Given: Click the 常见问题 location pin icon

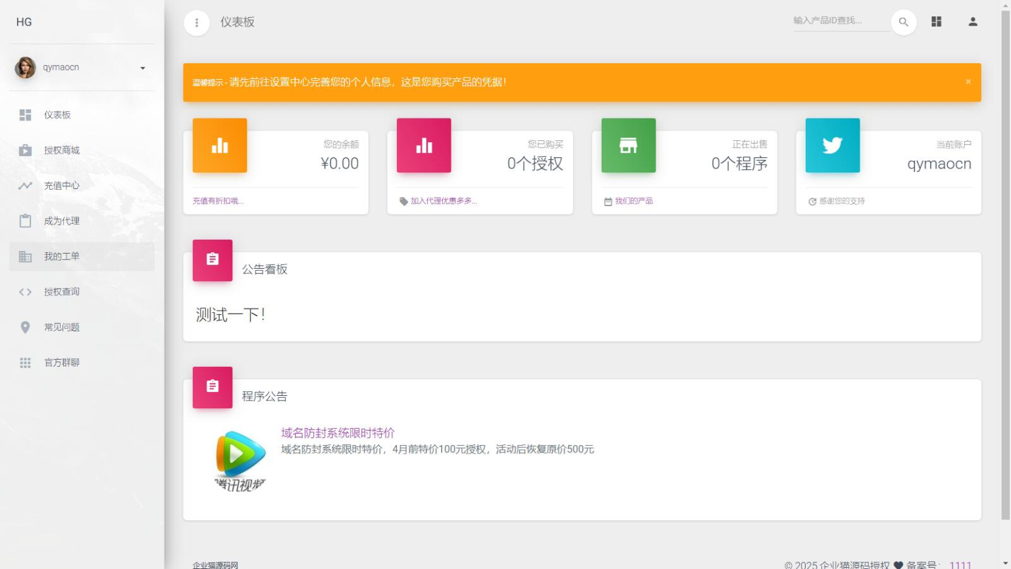Looking at the screenshot, I should pyautogui.click(x=25, y=327).
